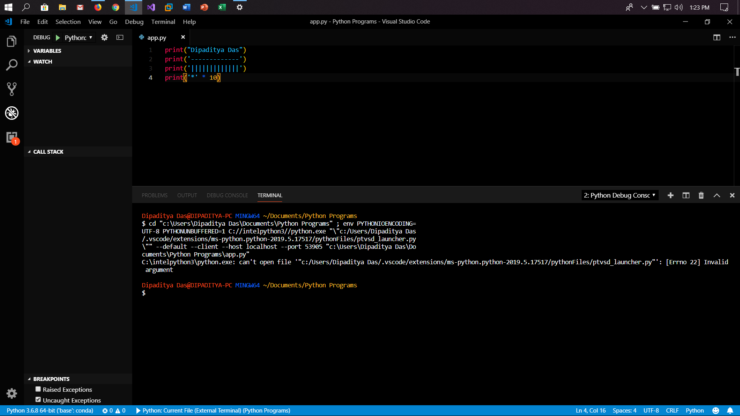
Task: Enable the Raised Exceptions breakpoint
Action: (x=38, y=389)
